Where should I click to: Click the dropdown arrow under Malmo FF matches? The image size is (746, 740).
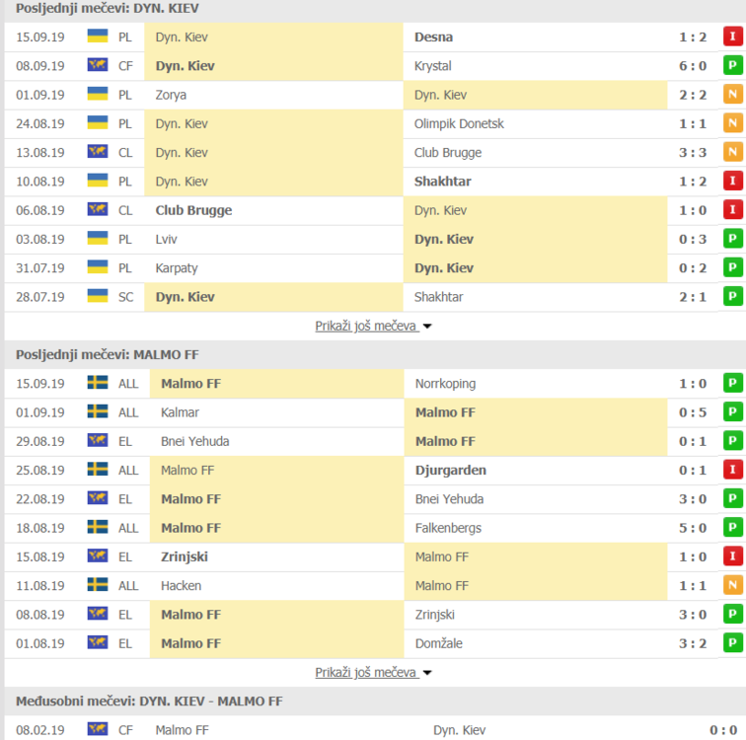[x=427, y=673]
